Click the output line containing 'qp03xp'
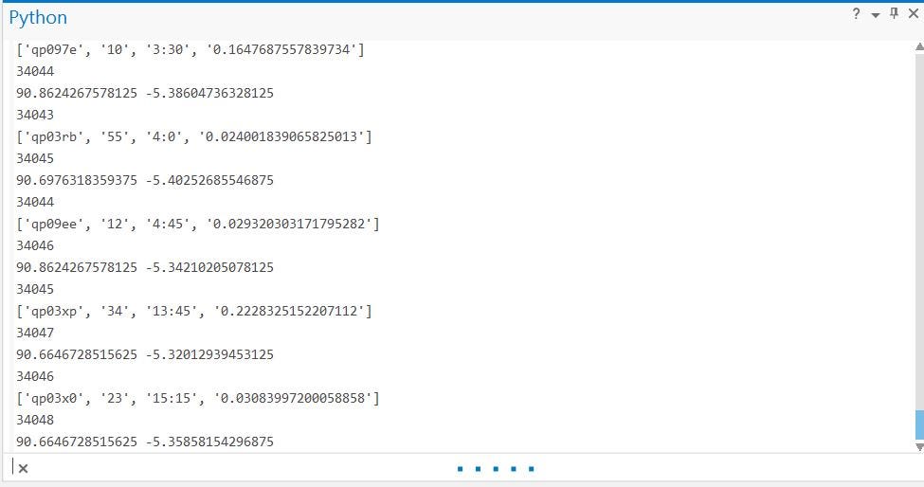This screenshot has width=924, height=487. pos(194,311)
